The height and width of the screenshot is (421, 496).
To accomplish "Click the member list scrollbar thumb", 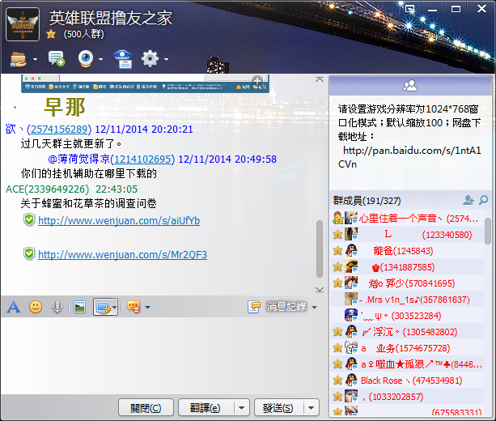I will coord(488,231).
